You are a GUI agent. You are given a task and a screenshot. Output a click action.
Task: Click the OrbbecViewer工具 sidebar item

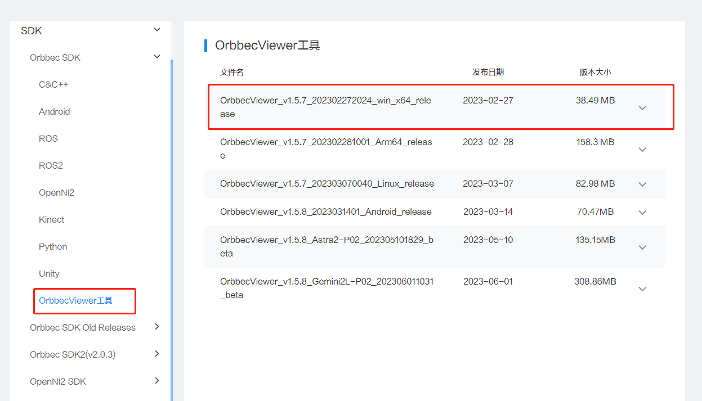tap(76, 300)
